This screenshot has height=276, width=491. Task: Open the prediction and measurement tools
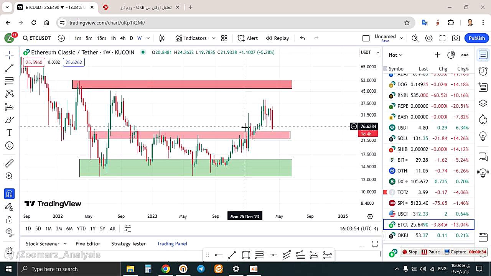pos(10,107)
